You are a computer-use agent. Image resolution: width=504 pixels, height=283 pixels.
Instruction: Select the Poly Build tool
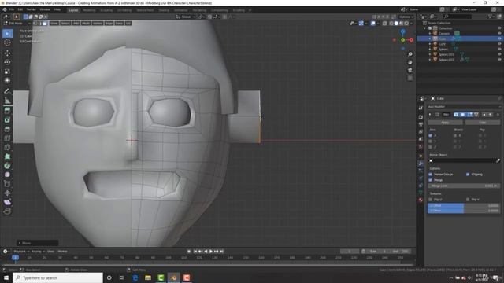7,156
